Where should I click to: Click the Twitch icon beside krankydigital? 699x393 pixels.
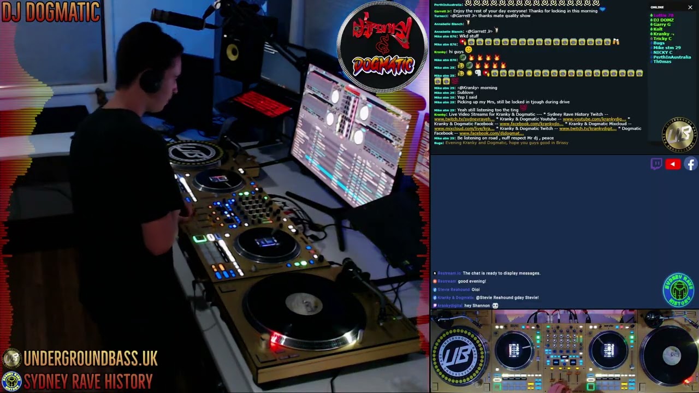coord(435,306)
